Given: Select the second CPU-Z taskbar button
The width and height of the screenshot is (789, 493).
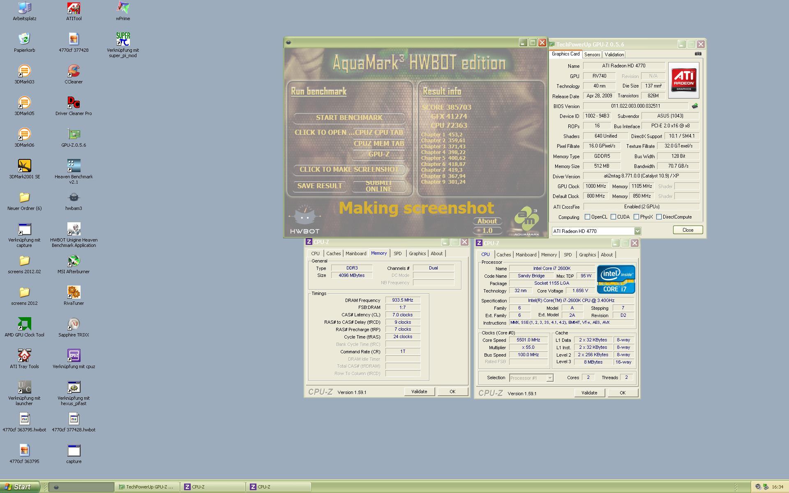Looking at the screenshot, I should click(x=279, y=487).
